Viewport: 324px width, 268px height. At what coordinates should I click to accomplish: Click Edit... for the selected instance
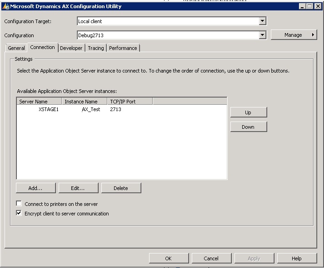79,188
